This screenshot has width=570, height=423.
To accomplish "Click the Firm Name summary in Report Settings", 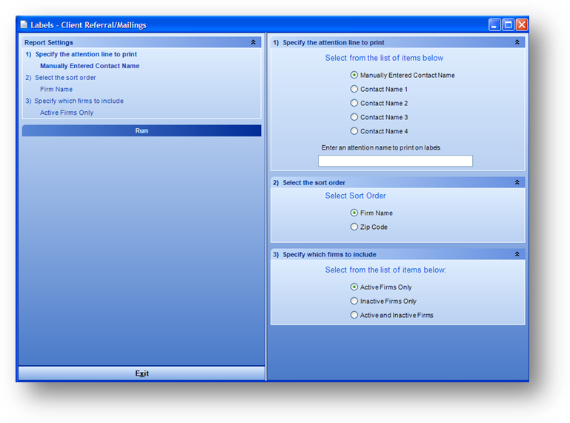I will (56, 89).
